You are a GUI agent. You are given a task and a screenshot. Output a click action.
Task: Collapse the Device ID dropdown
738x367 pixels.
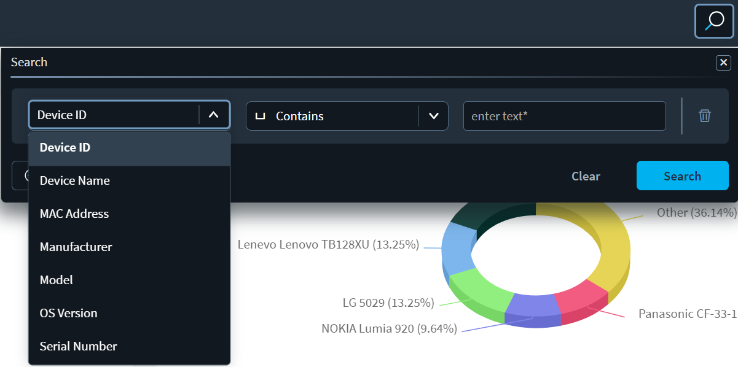tap(214, 115)
